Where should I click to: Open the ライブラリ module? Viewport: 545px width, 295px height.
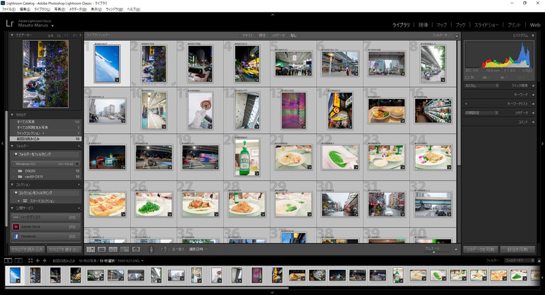401,25
